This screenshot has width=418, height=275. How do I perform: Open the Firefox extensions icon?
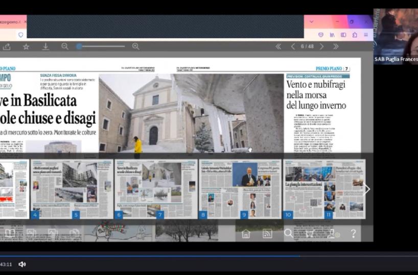click(355, 35)
